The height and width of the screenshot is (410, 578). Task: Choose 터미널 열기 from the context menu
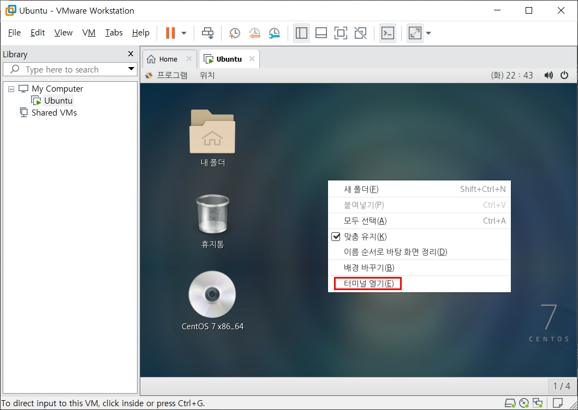click(420, 284)
